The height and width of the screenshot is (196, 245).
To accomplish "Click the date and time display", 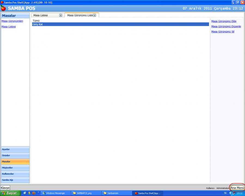I will tap(213, 8).
